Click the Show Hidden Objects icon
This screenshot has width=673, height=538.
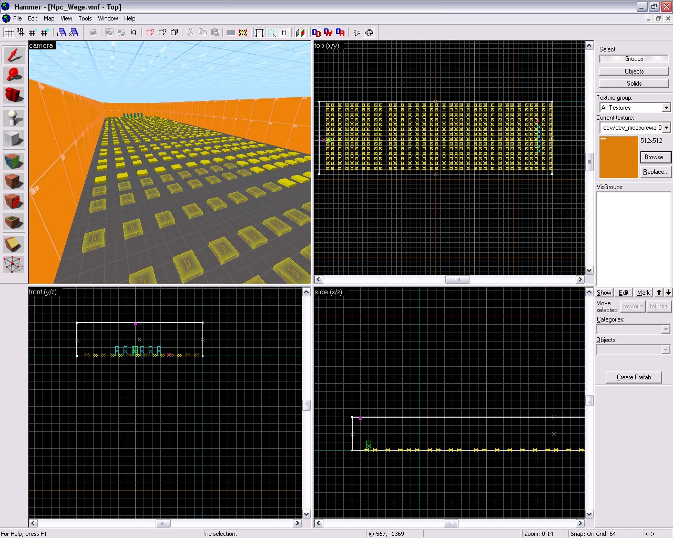[174, 33]
